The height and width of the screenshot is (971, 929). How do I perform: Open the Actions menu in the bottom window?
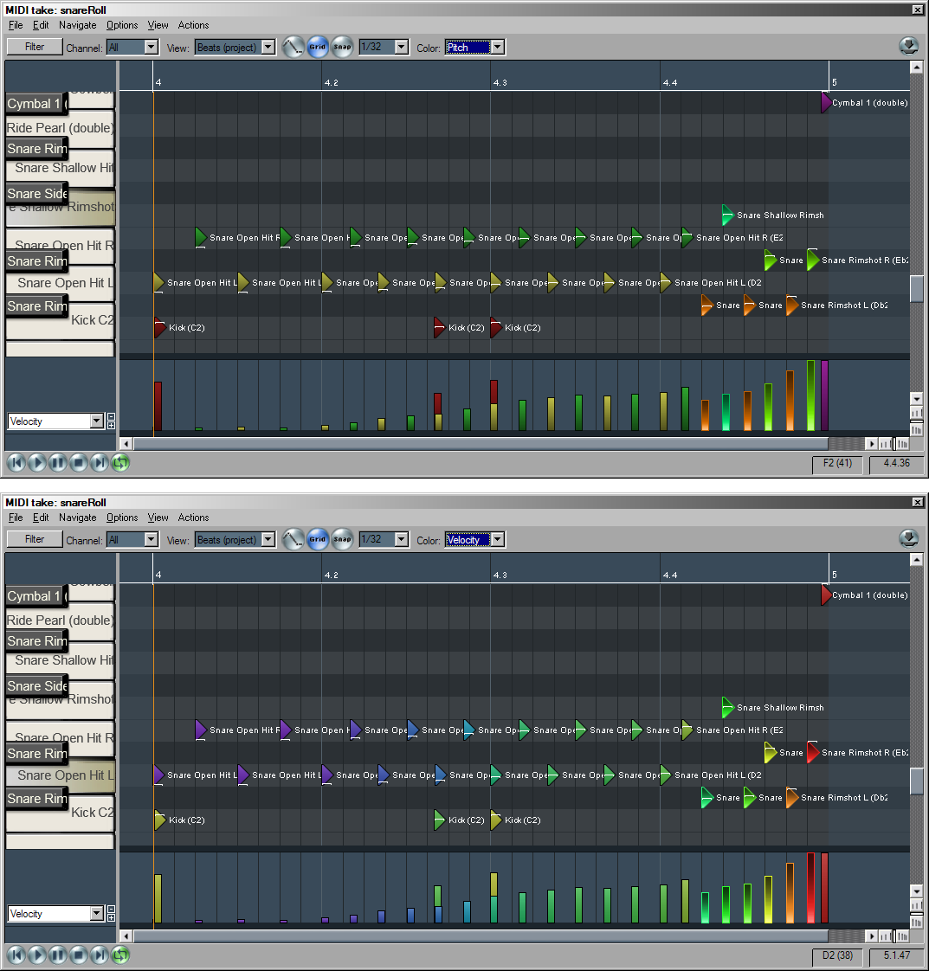193,518
